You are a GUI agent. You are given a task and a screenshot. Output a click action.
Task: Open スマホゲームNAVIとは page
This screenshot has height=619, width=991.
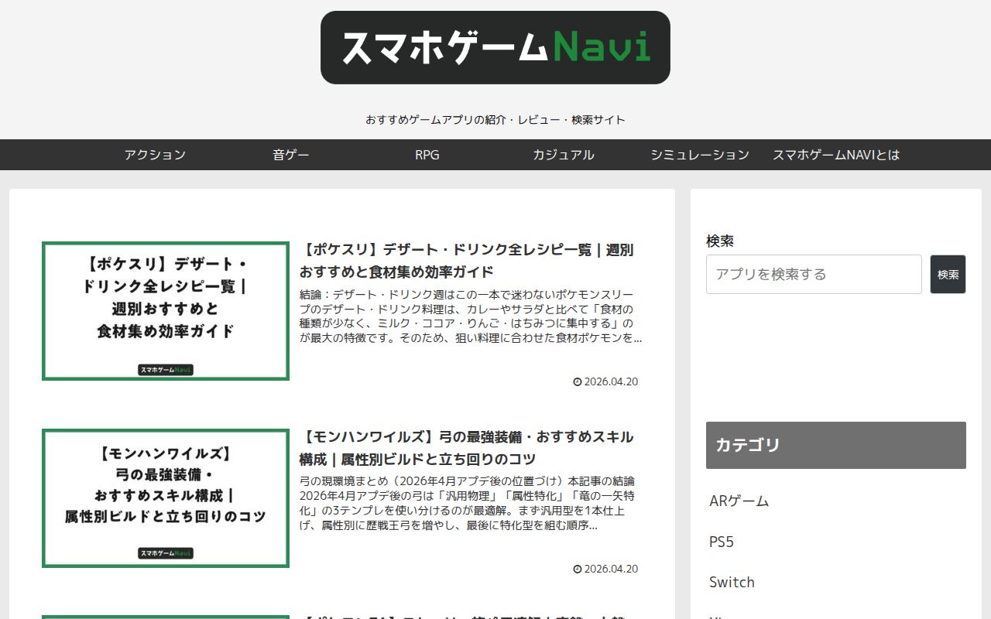(836, 155)
